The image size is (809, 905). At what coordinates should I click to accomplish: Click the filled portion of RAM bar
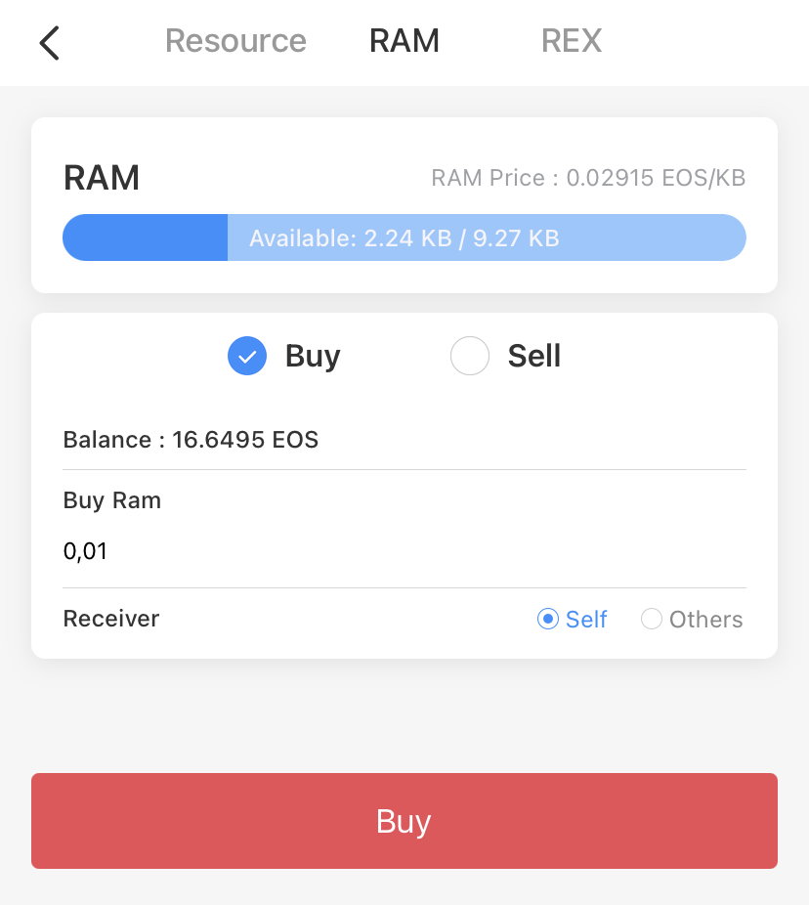tap(146, 237)
